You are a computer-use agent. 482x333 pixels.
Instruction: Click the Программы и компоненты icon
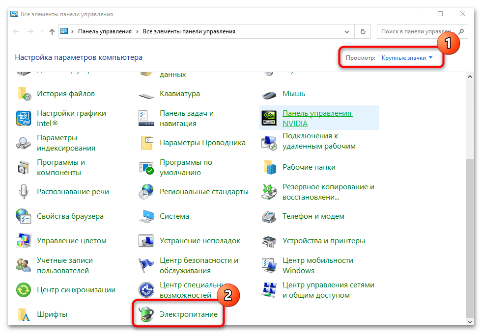(24, 168)
